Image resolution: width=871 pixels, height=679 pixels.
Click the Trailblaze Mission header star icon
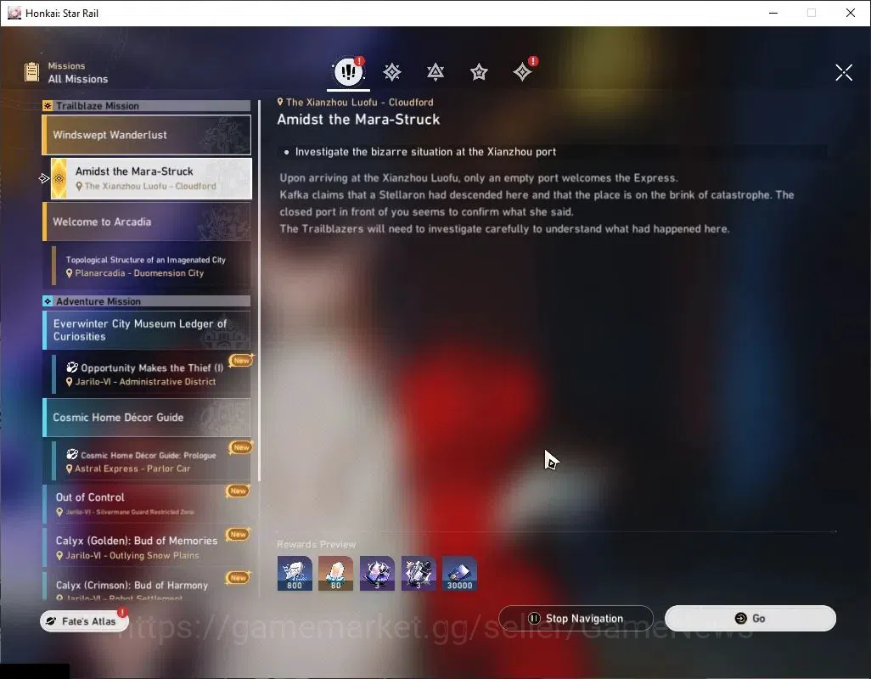(48, 105)
